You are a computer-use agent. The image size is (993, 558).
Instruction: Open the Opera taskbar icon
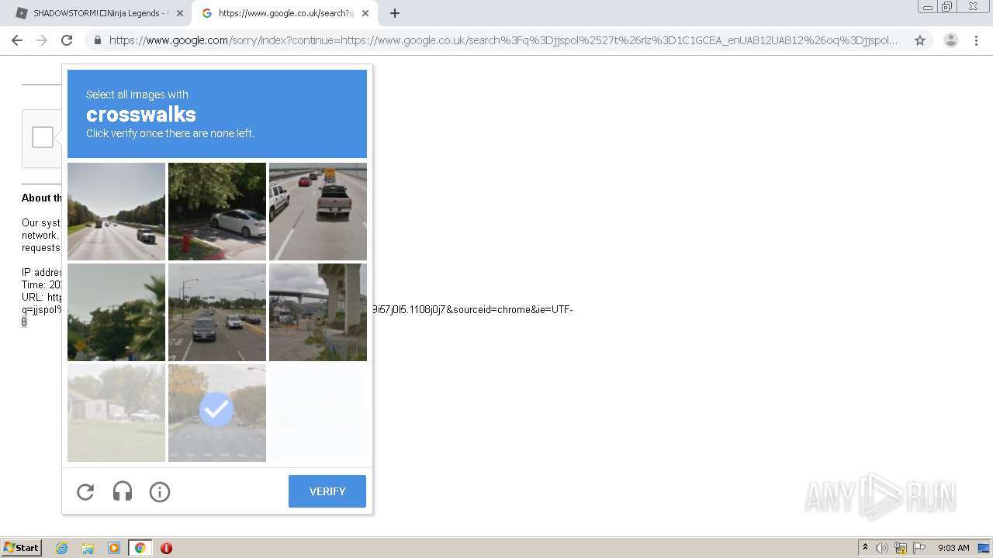[166, 548]
